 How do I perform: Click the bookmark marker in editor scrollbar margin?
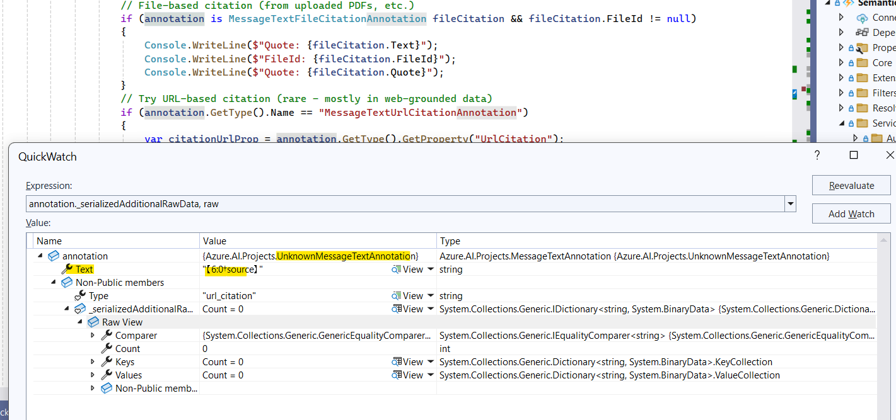794,93
